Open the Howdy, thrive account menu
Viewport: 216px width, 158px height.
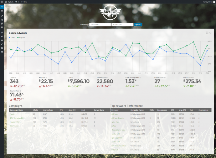(x=209, y=2)
